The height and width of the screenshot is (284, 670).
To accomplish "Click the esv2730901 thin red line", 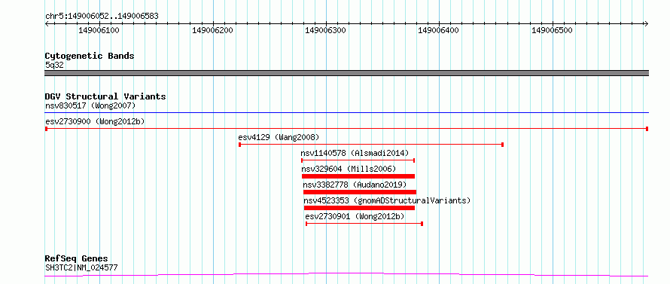I will point(364,224).
